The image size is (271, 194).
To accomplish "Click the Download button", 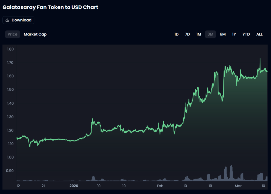I will [18, 20].
